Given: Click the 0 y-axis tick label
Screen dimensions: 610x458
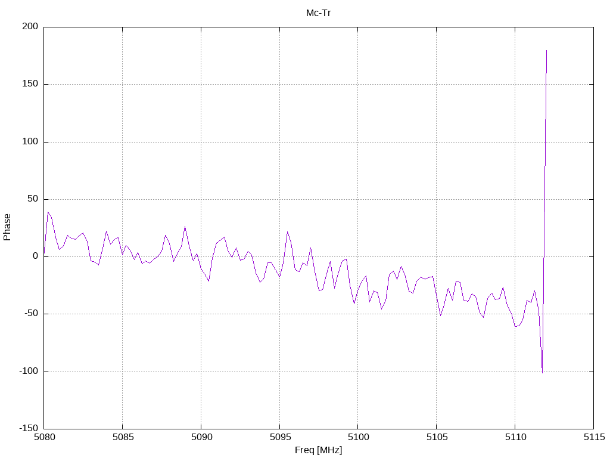Looking at the screenshot, I should (x=35, y=256).
